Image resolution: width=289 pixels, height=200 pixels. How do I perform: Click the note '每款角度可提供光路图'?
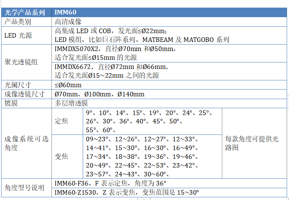252,143
